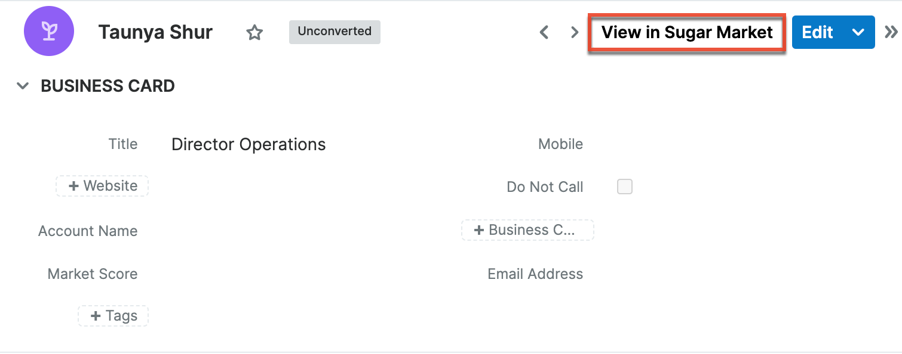Collapse the Business Card section chevron

(23, 86)
